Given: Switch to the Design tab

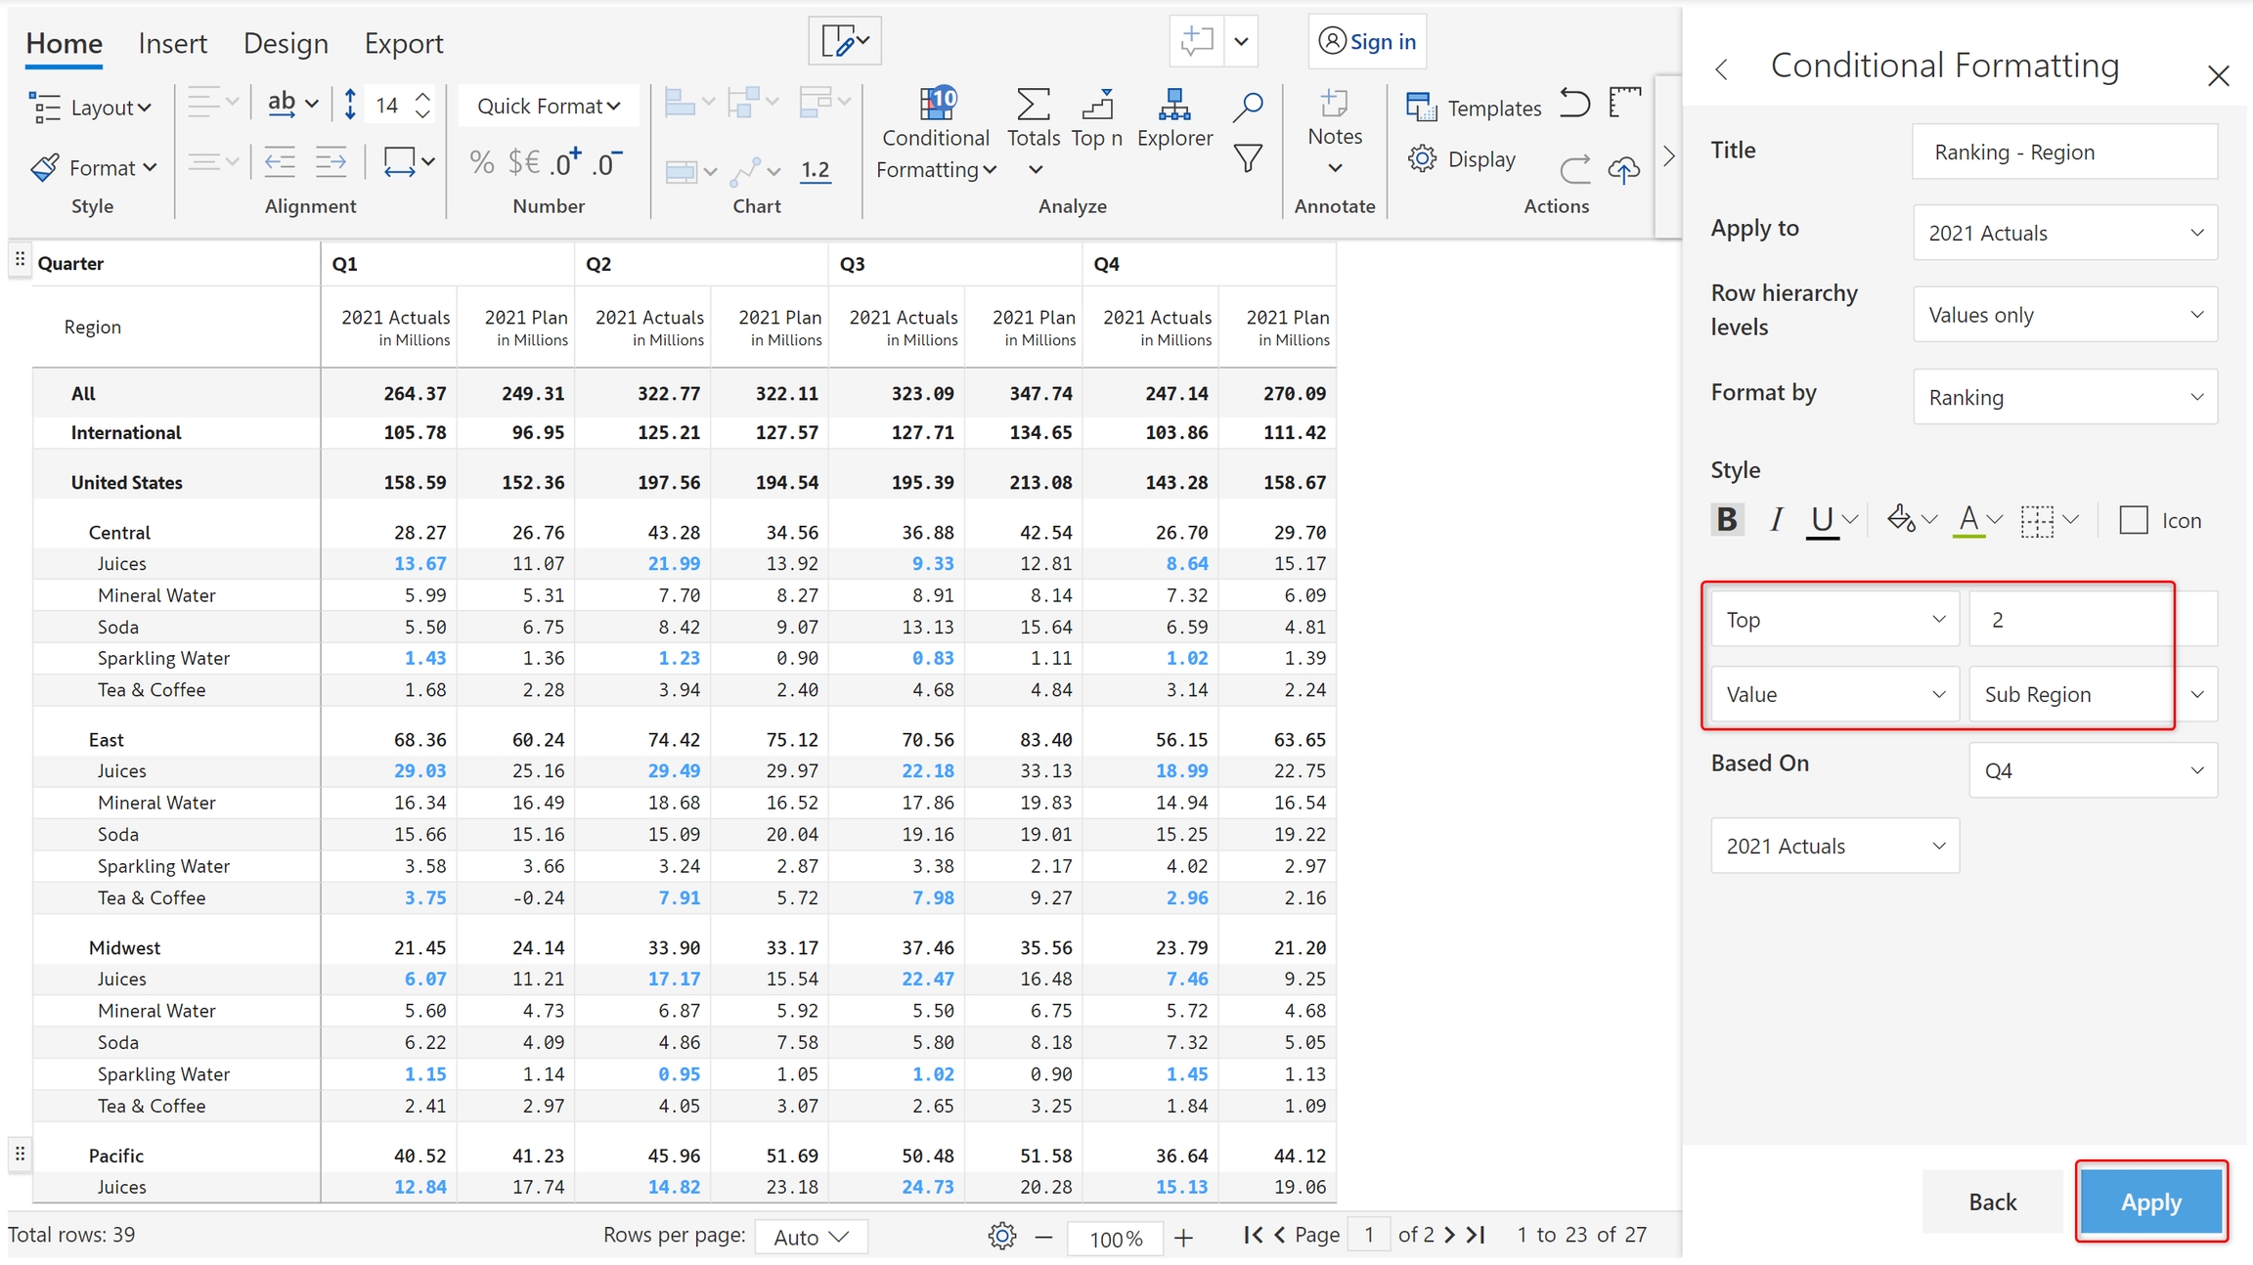Looking at the screenshot, I should click(x=286, y=43).
